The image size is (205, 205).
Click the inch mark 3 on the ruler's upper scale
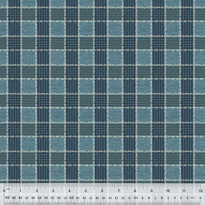coord(53,191)
